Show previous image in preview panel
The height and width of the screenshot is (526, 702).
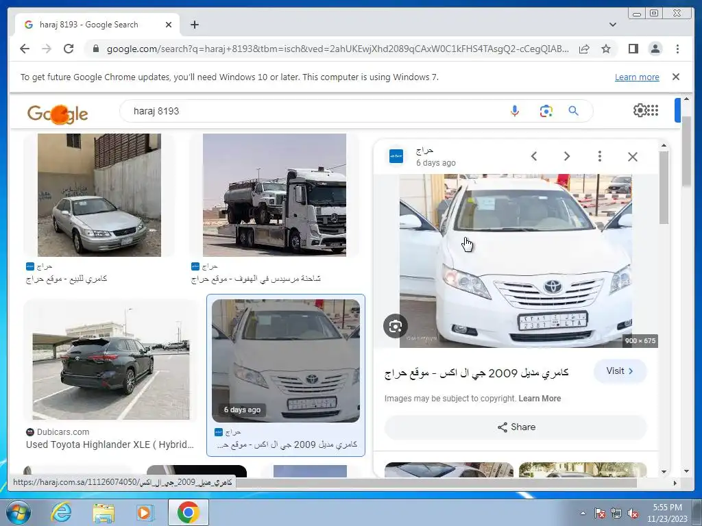533,156
